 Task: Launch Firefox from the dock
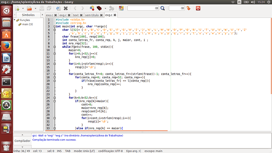[x=6, y=46]
